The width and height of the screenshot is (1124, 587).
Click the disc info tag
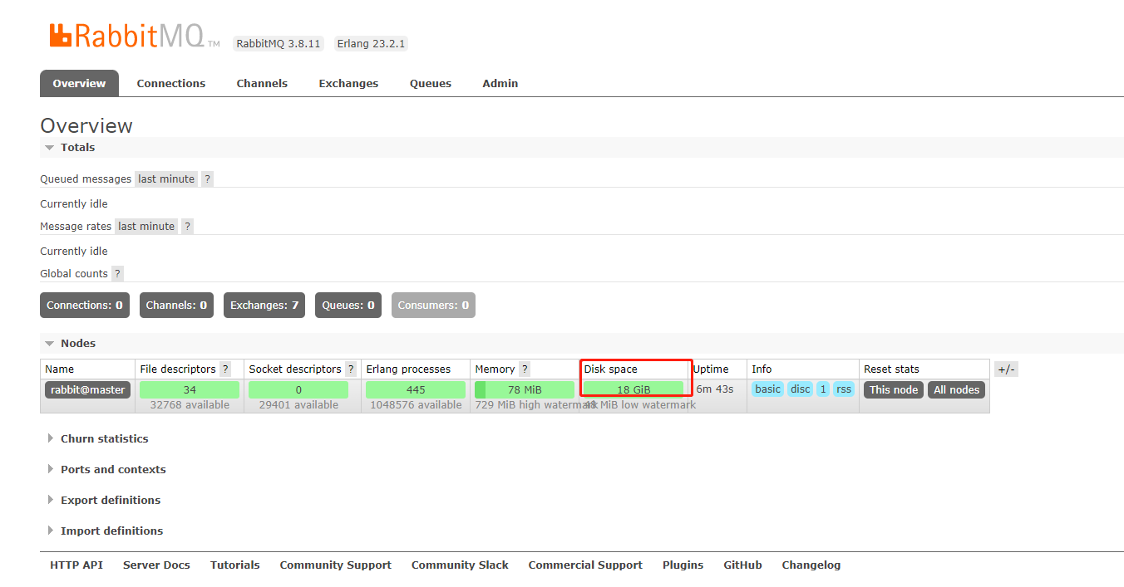click(x=801, y=389)
